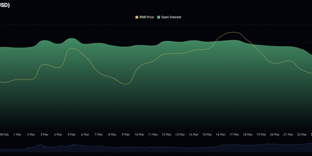Select the 1 Mar date label

pos(17,134)
